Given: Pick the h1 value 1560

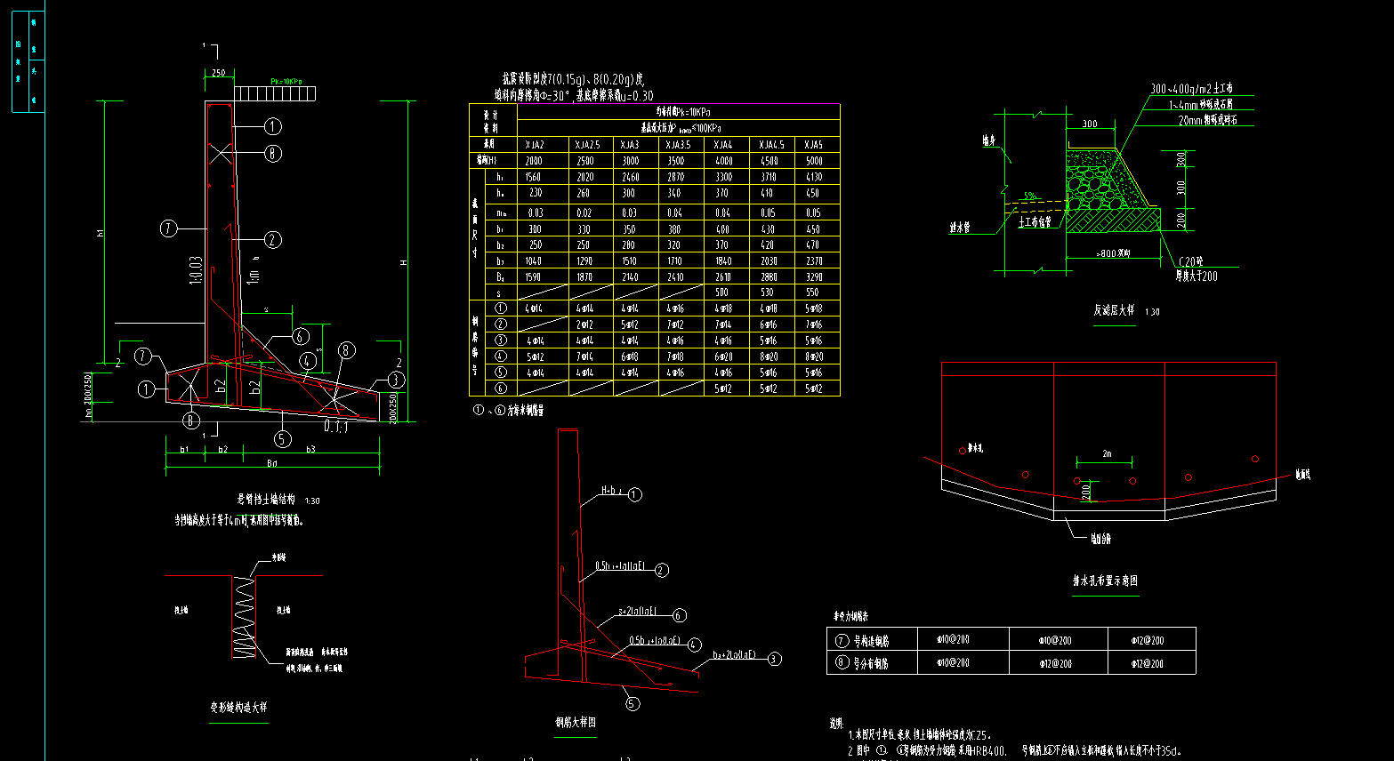Looking at the screenshot, I should click(x=534, y=177).
